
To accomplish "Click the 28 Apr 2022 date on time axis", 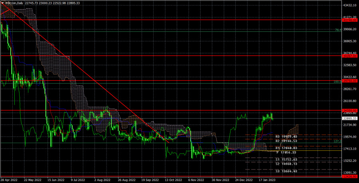I will pyautogui.click(x=9, y=180).
